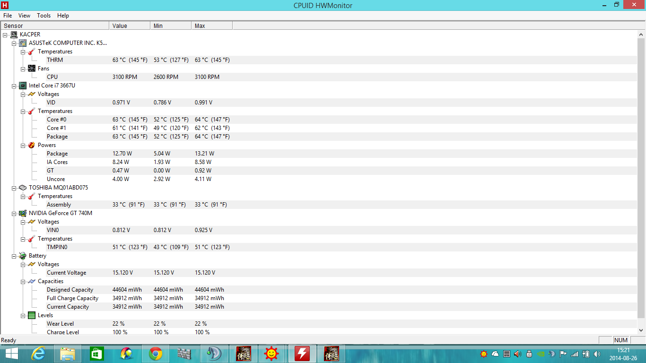The image size is (646, 363).
Task: Open File Explorer from the taskbar
Action: pyautogui.click(x=68, y=354)
